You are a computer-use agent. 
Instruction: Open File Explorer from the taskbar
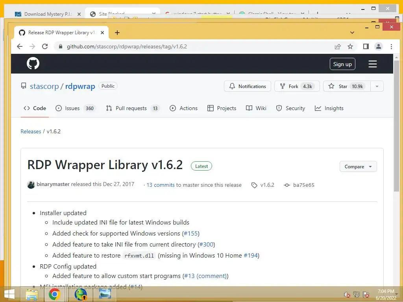(32, 294)
